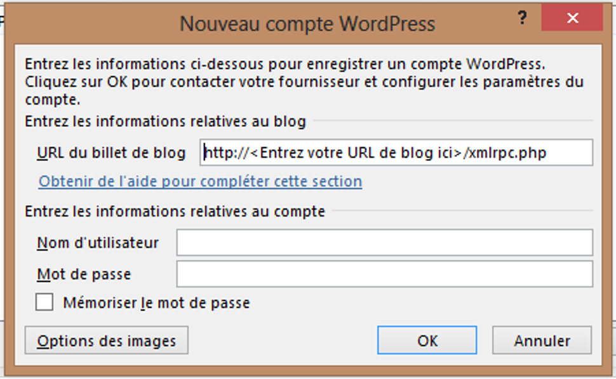This screenshot has height=379, width=616.
Task: Click the Nom d'utilisateur label
Action: (98, 243)
